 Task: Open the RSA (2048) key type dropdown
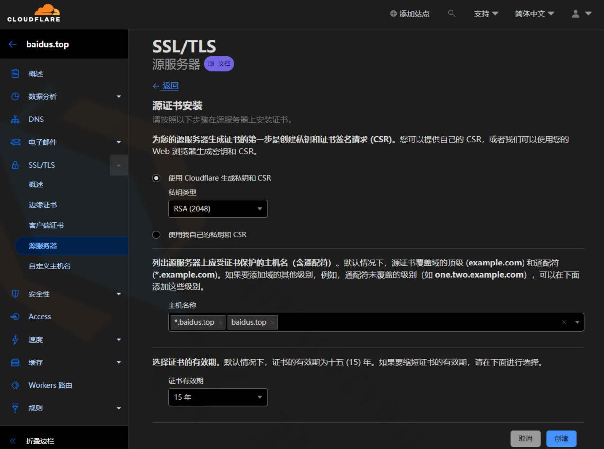(x=218, y=209)
